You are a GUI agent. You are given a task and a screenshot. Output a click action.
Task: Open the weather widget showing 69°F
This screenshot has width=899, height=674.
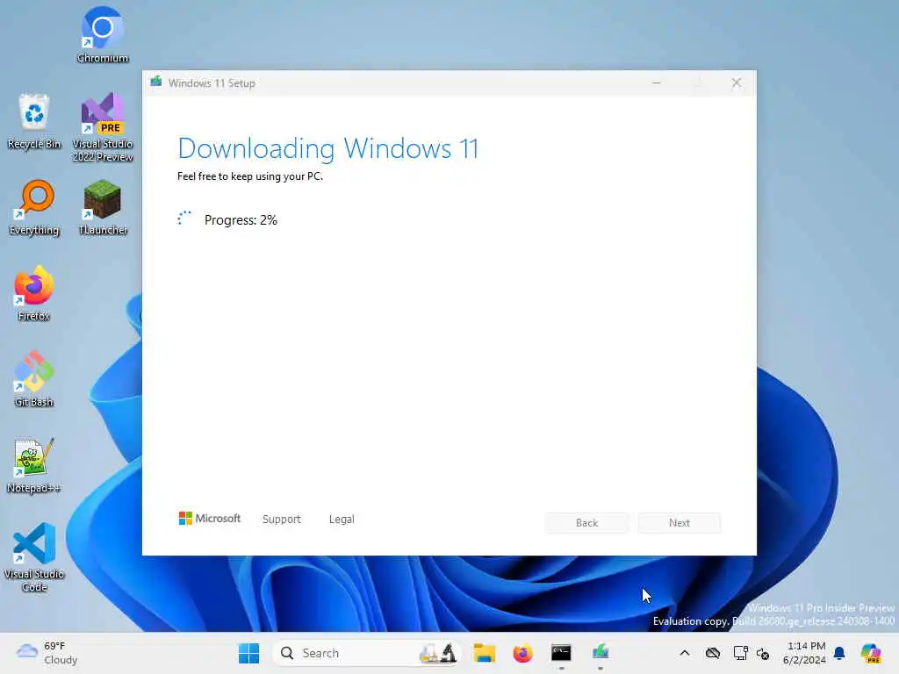pos(47,653)
